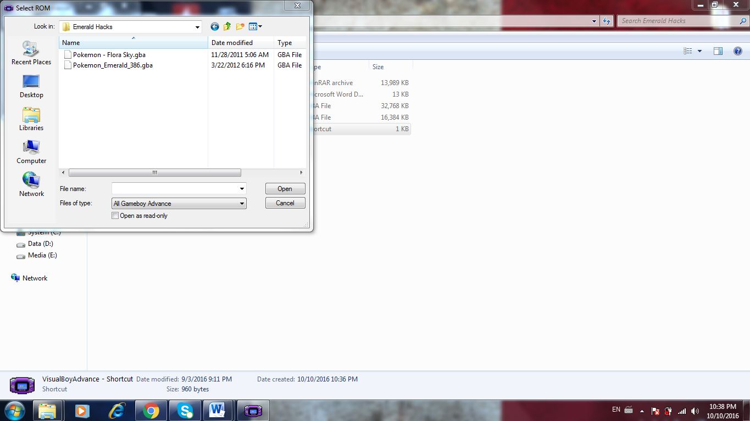Screen dimensions: 750x421
Task: Open network signal tray icon
Action: pyautogui.click(x=682, y=411)
